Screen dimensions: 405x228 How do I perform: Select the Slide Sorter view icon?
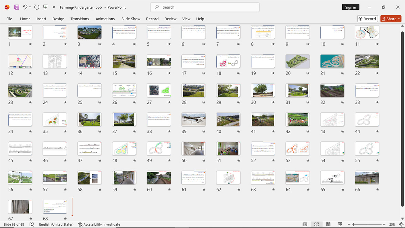pos(317,224)
